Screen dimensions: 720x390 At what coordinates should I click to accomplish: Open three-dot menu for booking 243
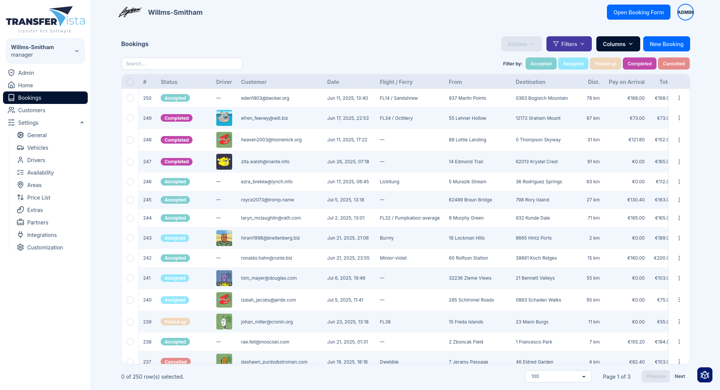coord(679,238)
